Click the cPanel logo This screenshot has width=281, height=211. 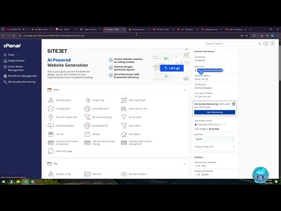tap(12, 46)
